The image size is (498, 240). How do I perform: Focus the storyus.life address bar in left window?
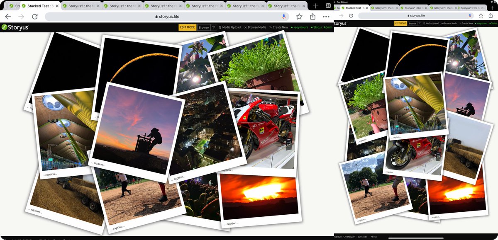[168, 17]
